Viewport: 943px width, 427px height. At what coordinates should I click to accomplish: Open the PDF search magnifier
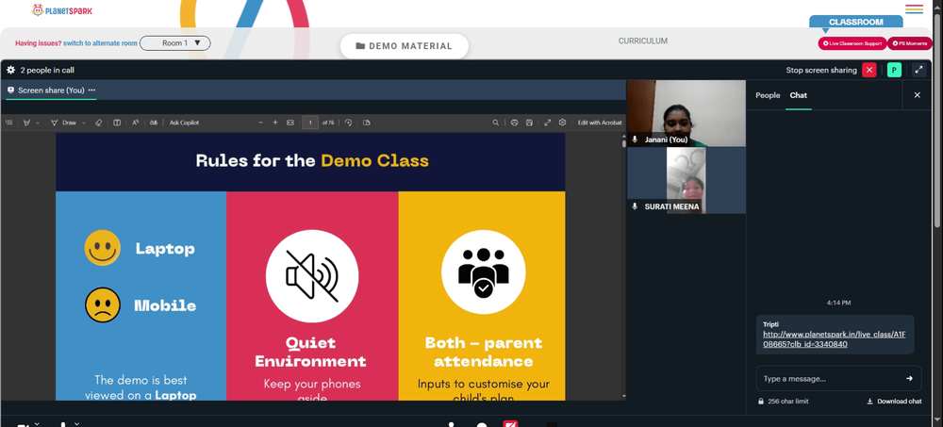point(496,123)
